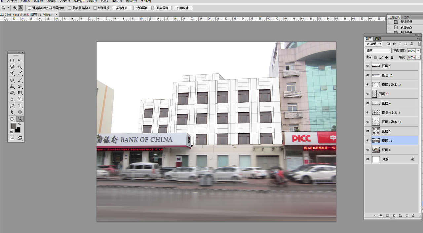Select the Sponge tool
The width and height of the screenshot is (423, 233).
click(x=20, y=99)
